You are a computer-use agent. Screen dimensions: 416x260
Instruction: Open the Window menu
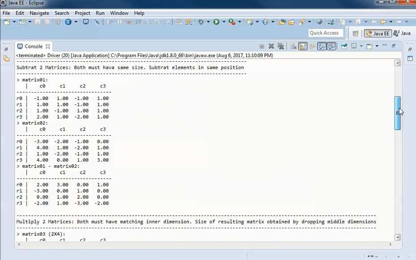click(x=119, y=13)
